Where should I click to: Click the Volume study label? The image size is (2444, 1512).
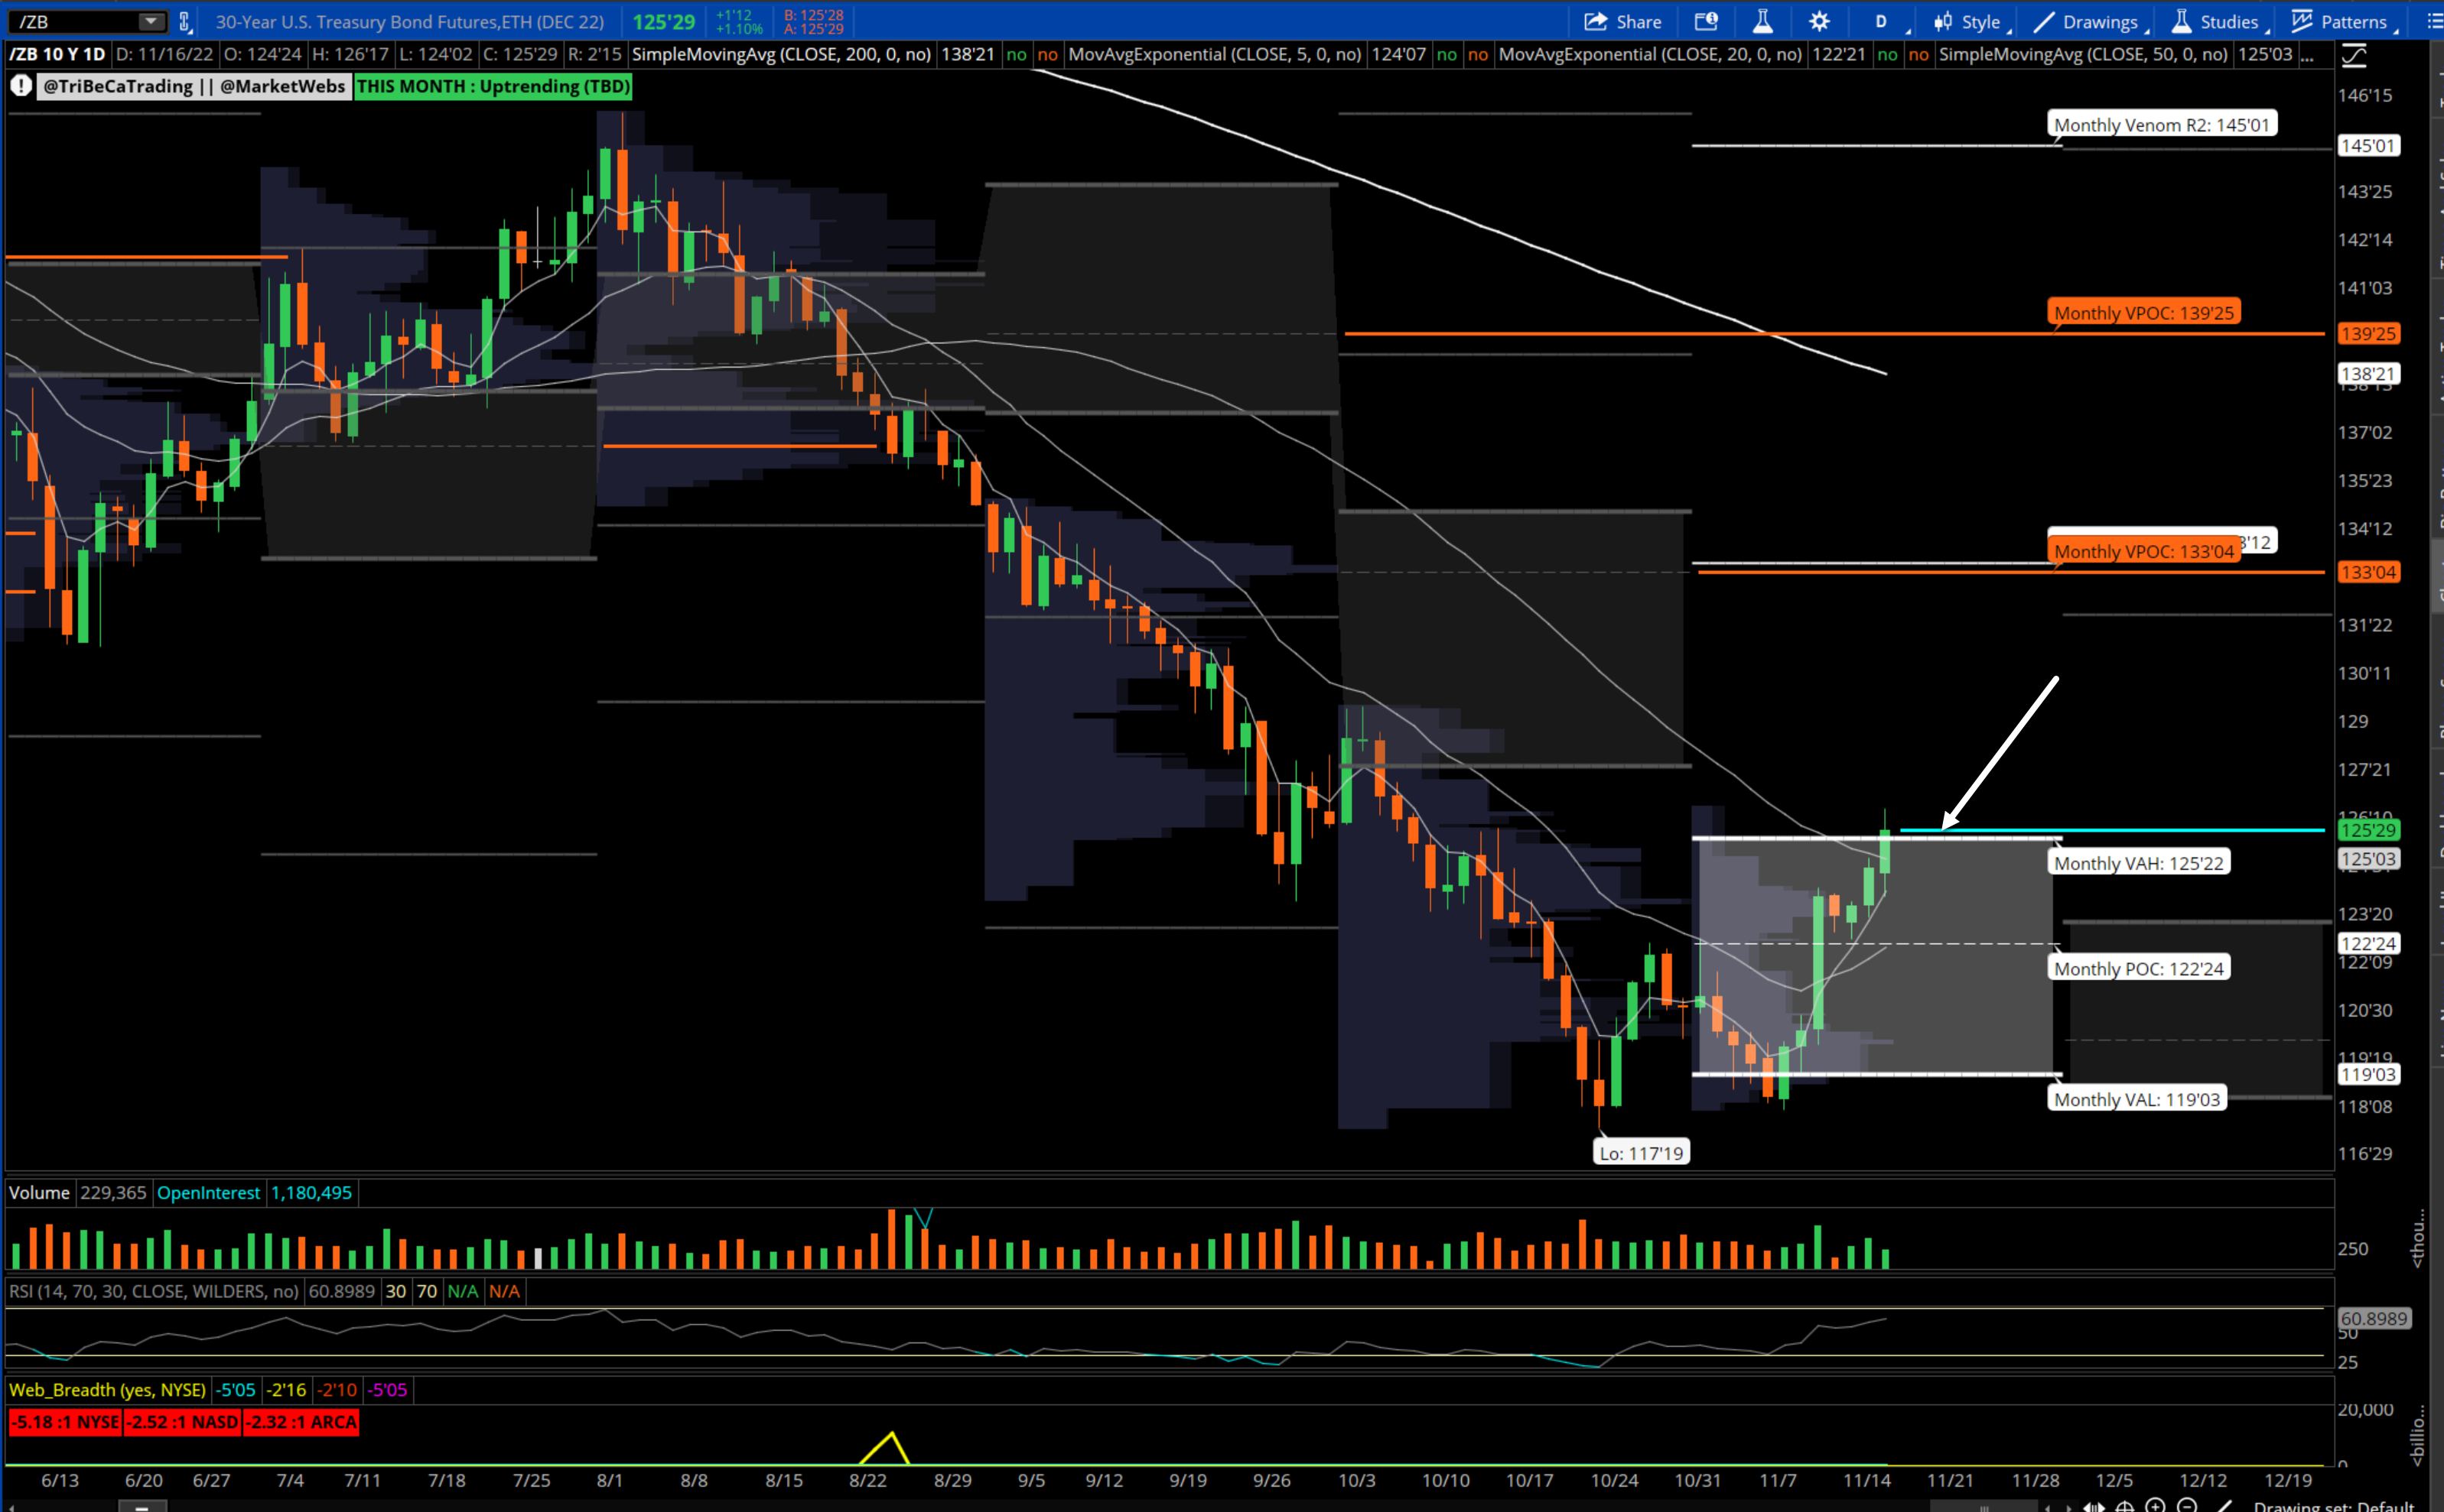pyautogui.click(x=39, y=1192)
